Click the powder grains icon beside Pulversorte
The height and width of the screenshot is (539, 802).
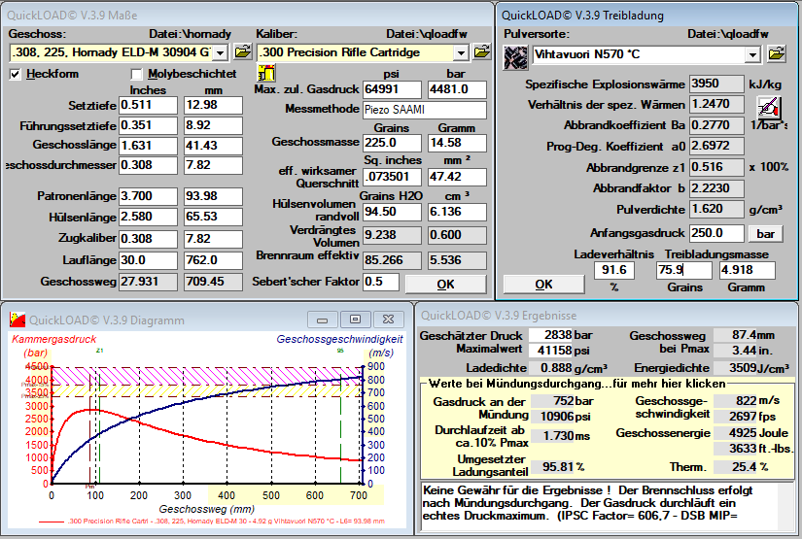coord(515,54)
